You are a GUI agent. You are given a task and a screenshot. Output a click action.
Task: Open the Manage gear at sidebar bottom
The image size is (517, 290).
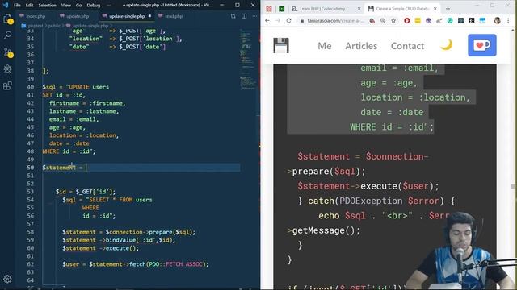(x=7, y=279)
